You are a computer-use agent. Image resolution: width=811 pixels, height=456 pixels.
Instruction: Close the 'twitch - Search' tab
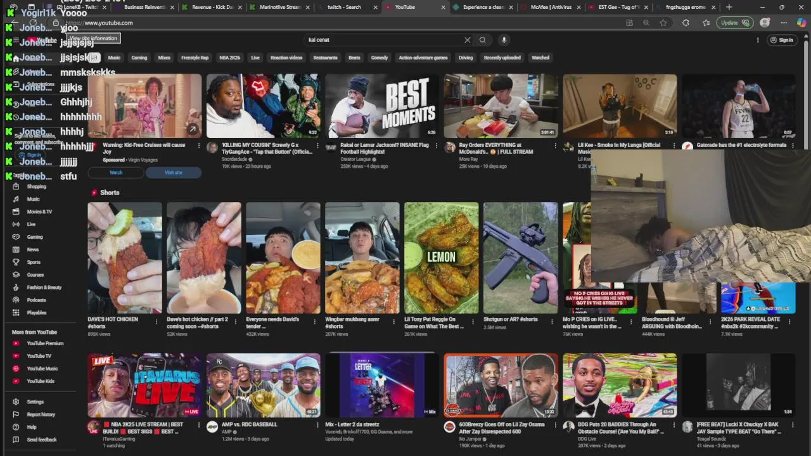pos(375,8)
